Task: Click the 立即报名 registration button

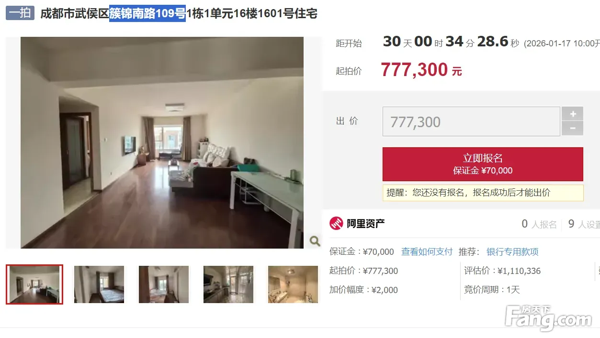Action: click(x=483, y=164)
